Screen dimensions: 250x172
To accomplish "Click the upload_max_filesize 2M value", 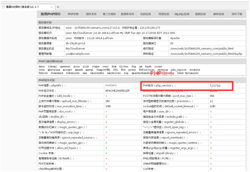I will [108, 101].
